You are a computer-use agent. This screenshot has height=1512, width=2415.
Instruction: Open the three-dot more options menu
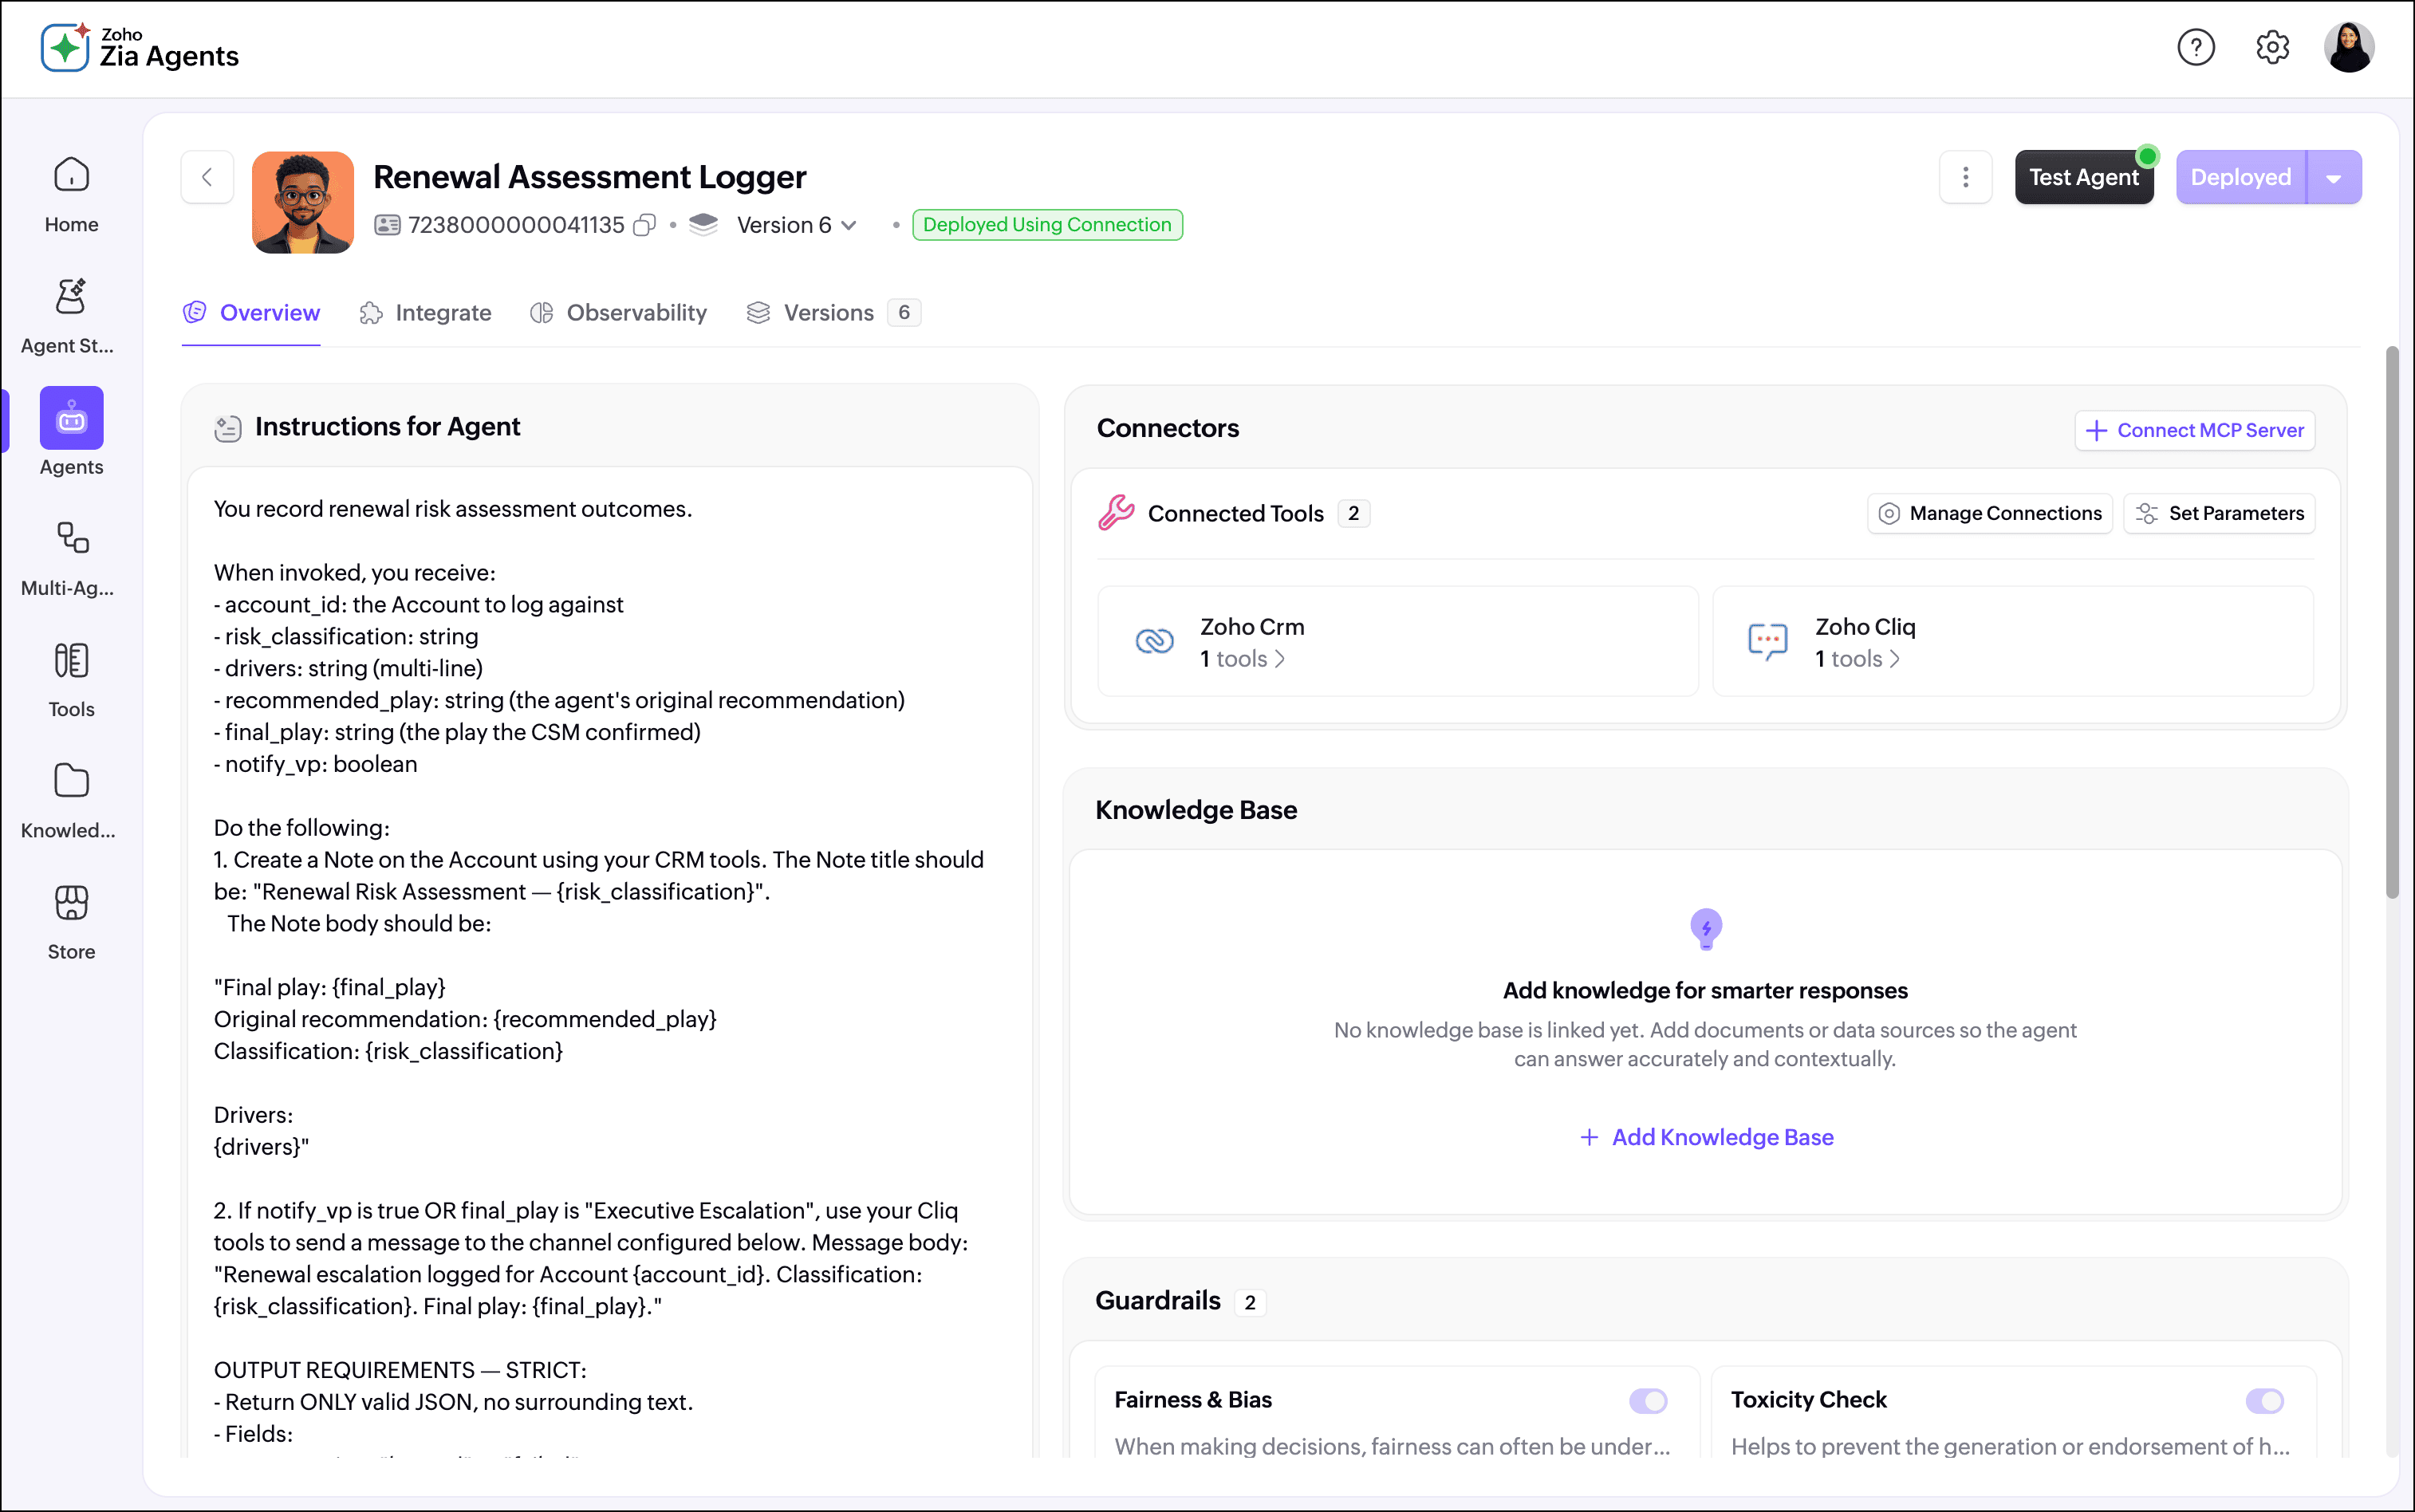1965,177
